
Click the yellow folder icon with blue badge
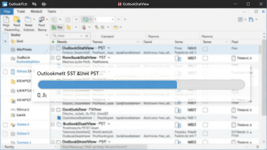17,20
